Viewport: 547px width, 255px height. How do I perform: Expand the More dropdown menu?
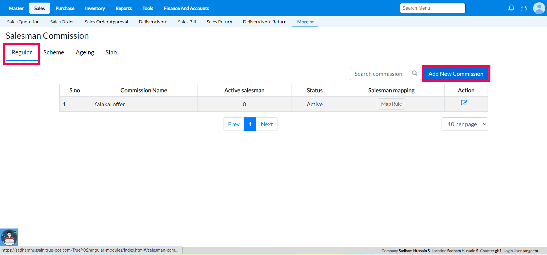click(305, 22)
